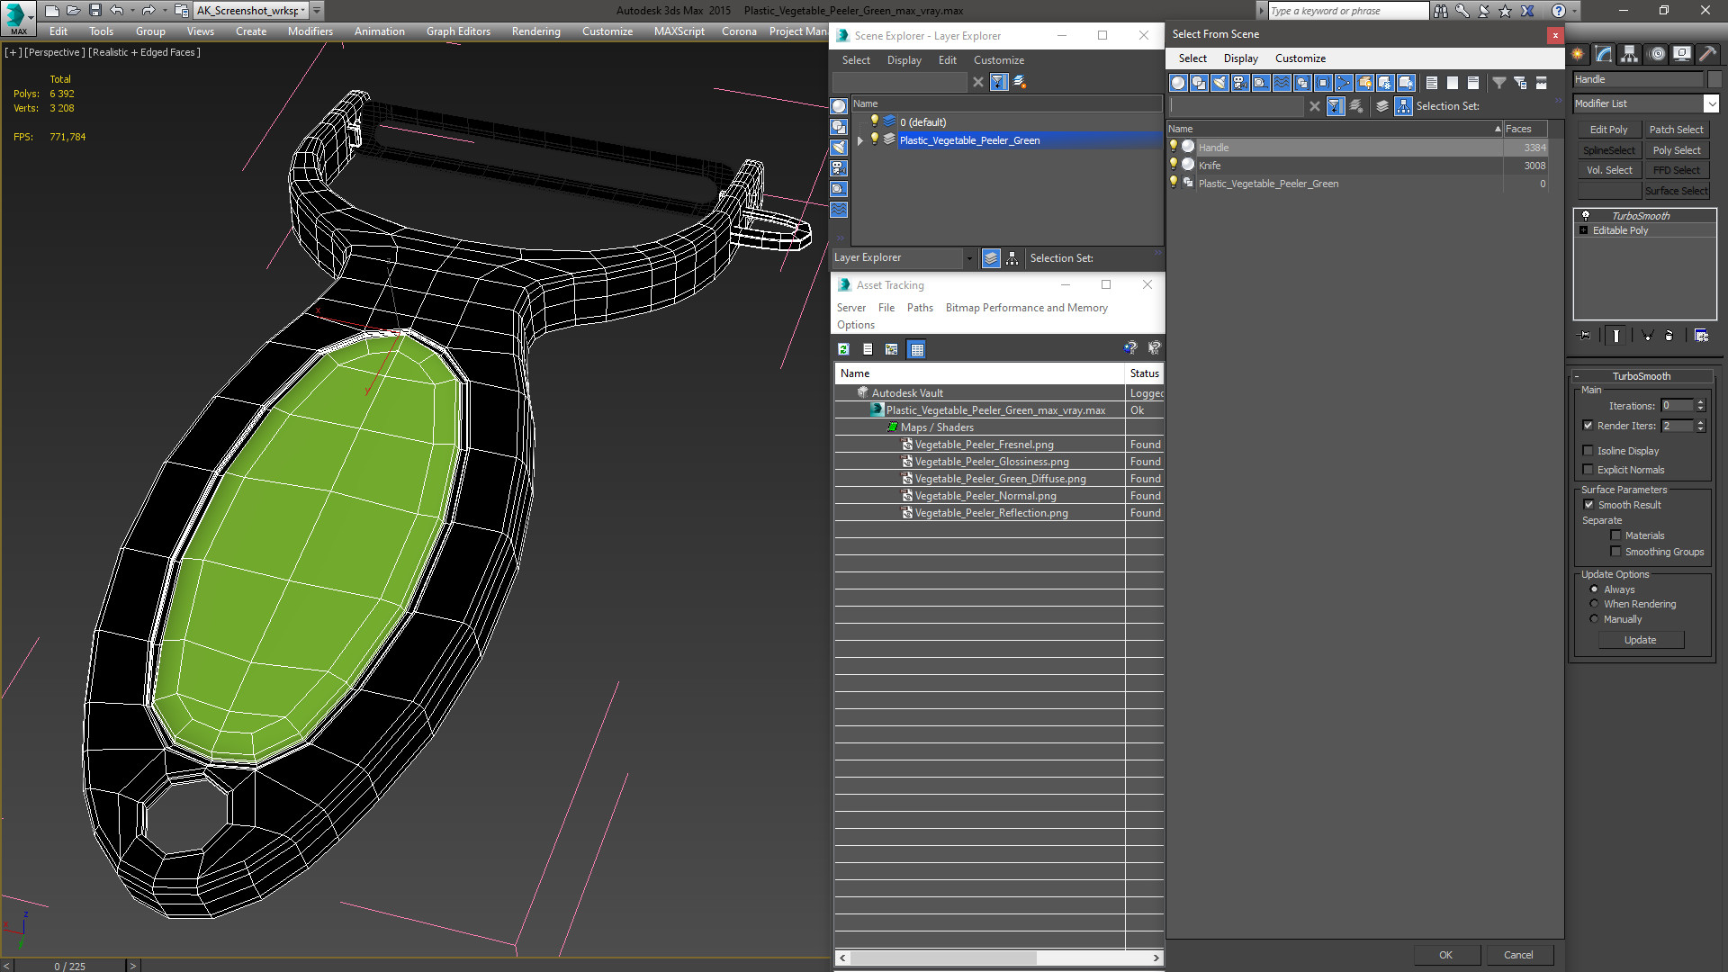Click Refresh icon in Asset Tracking
1728x972 pixels.
[x=843, y=349]
